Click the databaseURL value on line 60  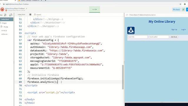76,51
